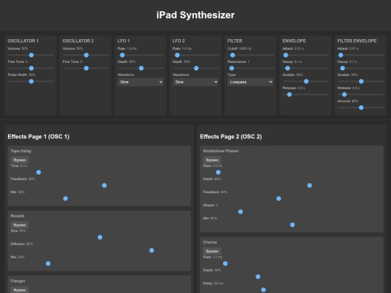Screen dimensions: 391x293
Task: Click the Reverb Diffusion slider knob
Action: (151, 250)
